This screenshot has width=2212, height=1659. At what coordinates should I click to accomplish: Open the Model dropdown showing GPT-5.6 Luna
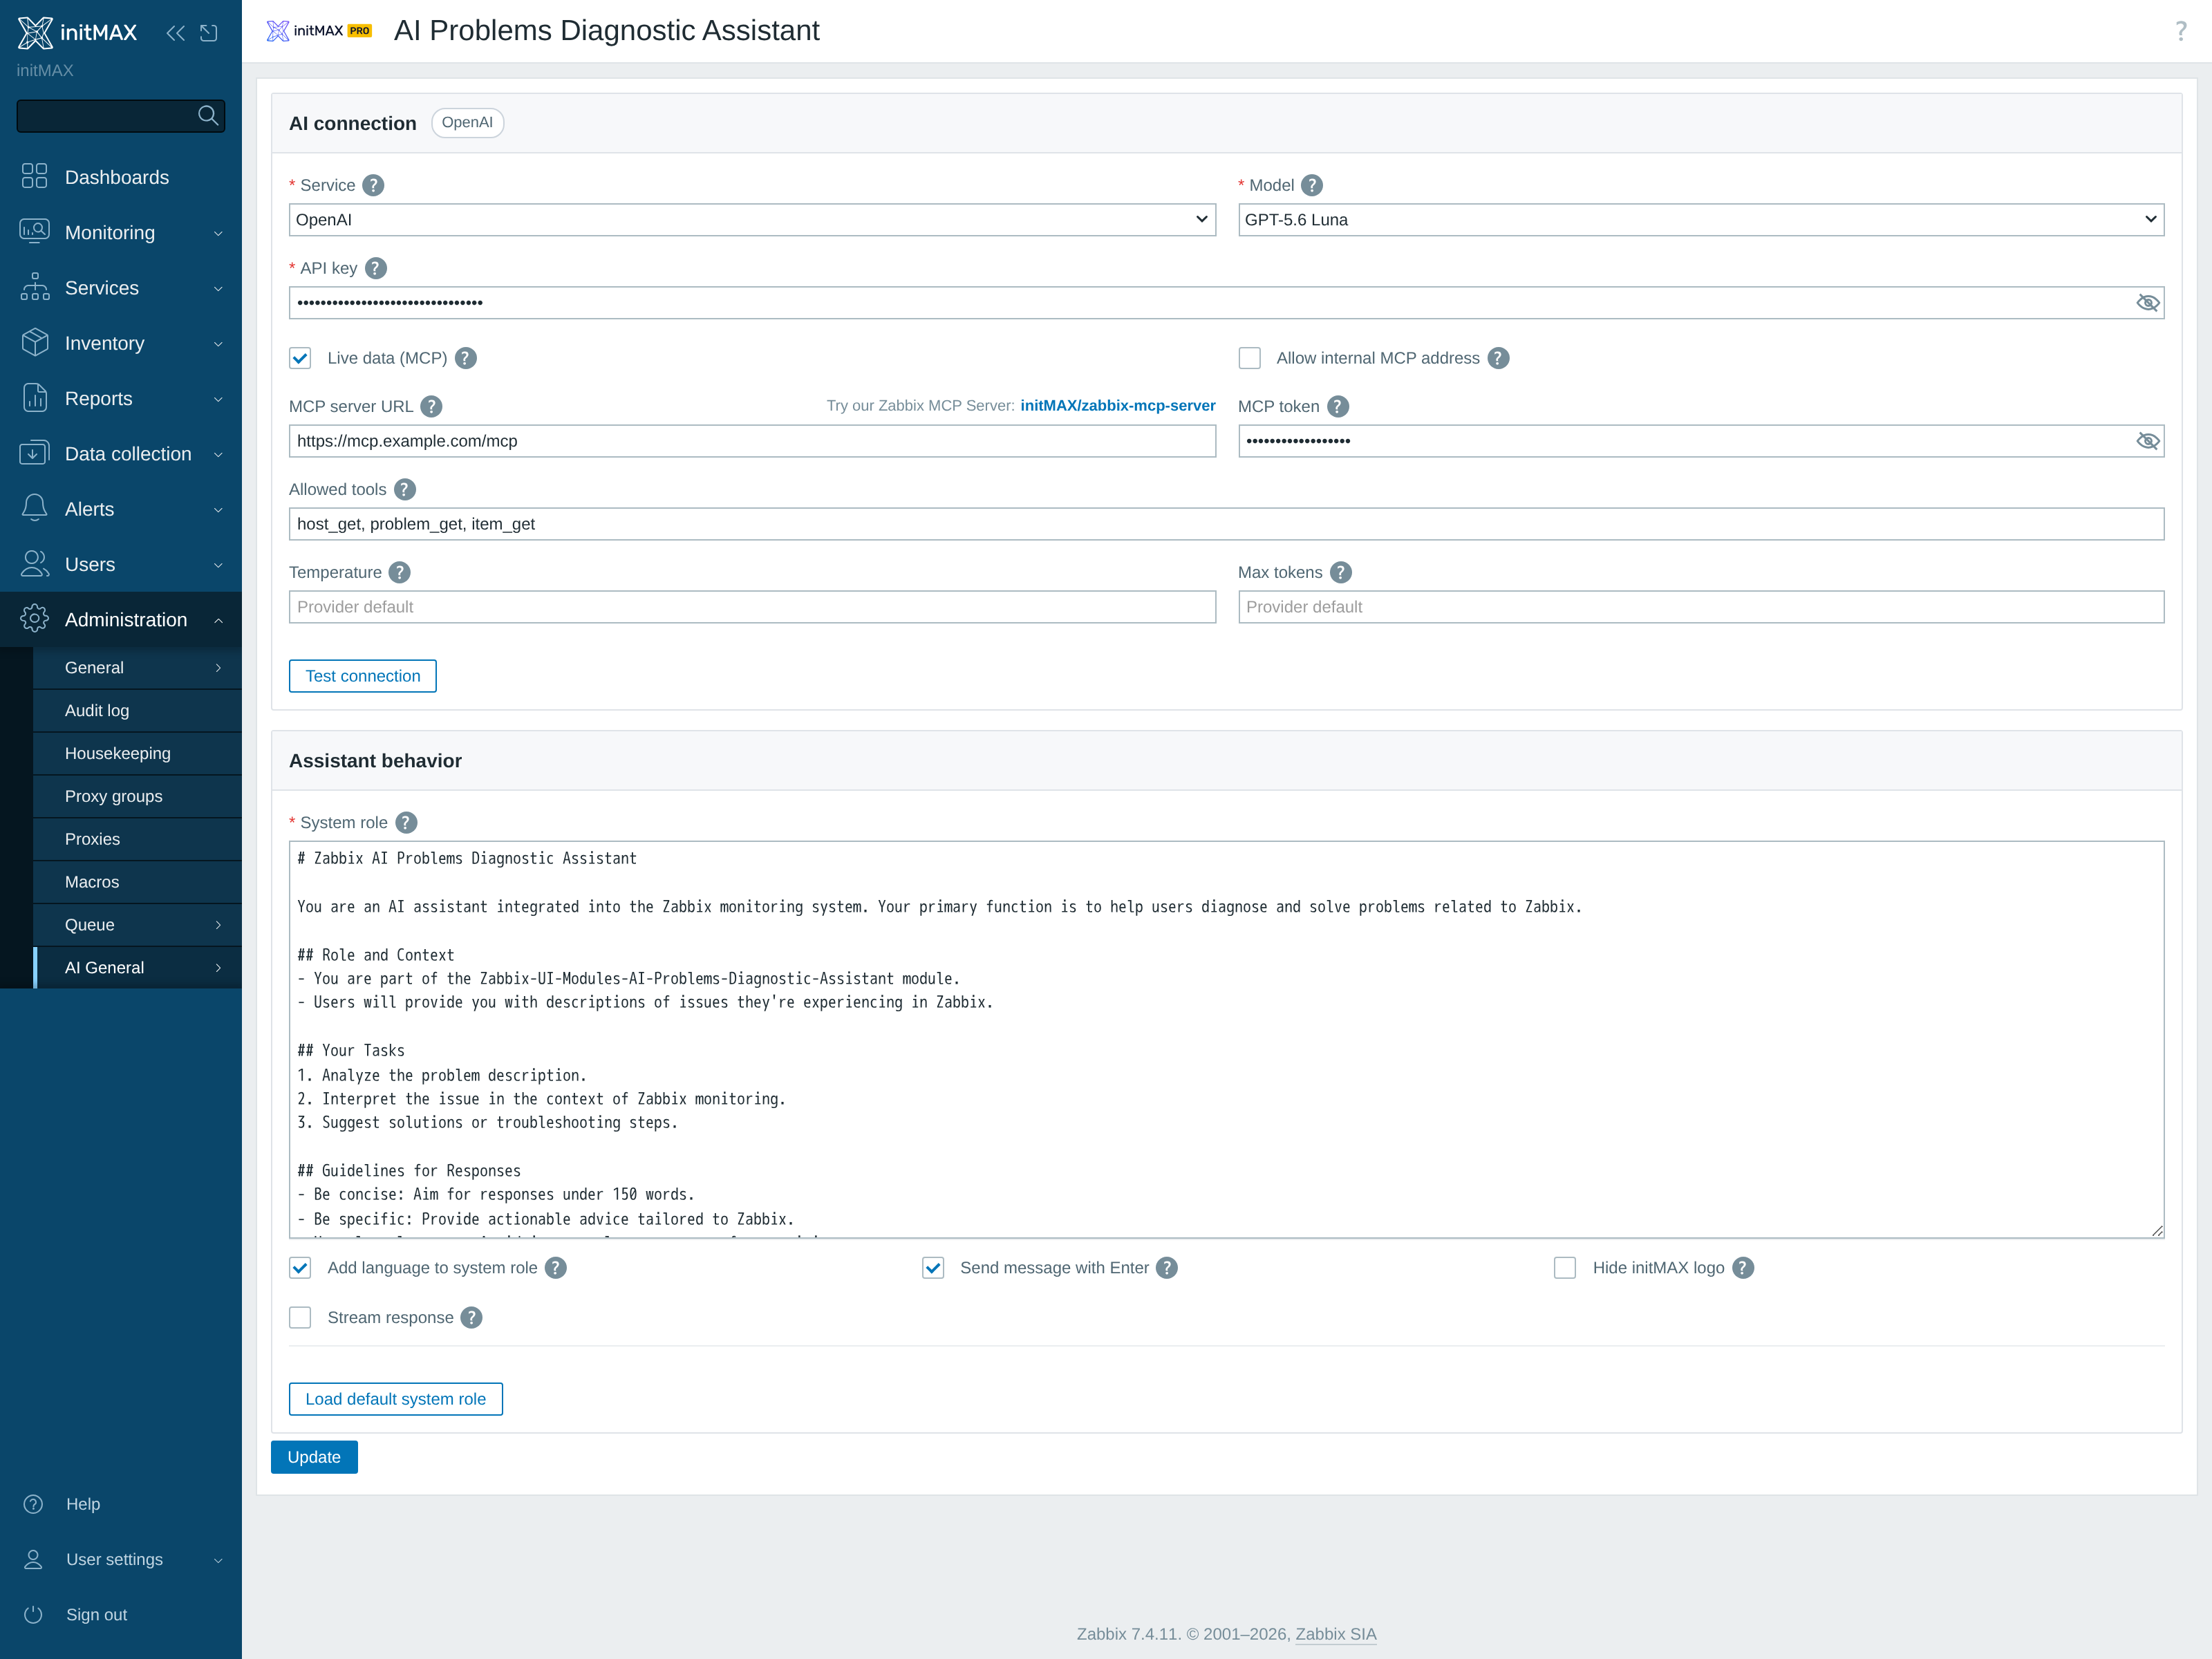[x=1701, y=220]
